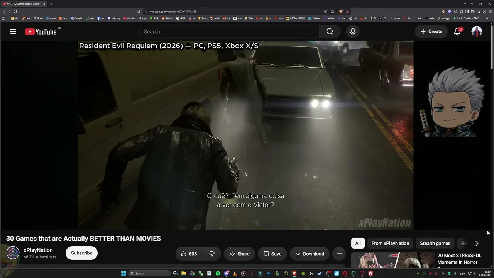This screenshot has width=494, height=278.
Task: Open the IMDb bookmark
Action: [x=295, y=18]
